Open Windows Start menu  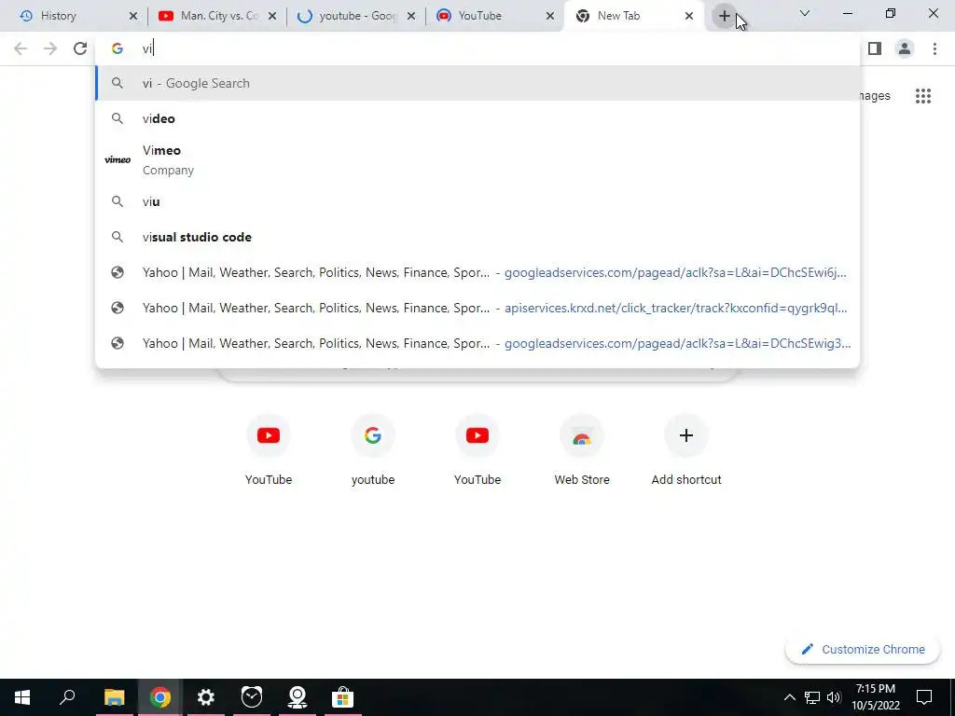click(x=22, y=697)
